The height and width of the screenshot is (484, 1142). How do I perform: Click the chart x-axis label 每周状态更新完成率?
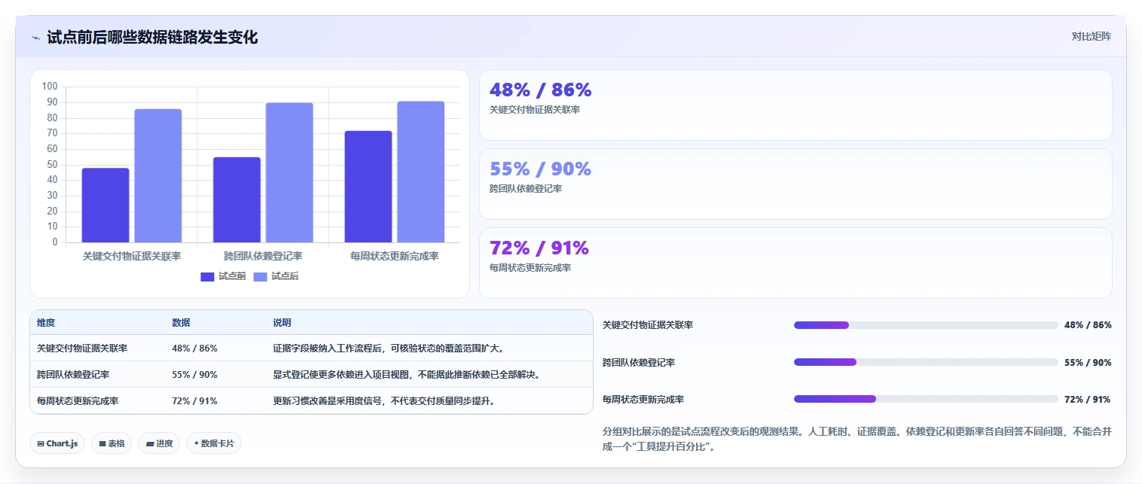click(x=395, y=256)
